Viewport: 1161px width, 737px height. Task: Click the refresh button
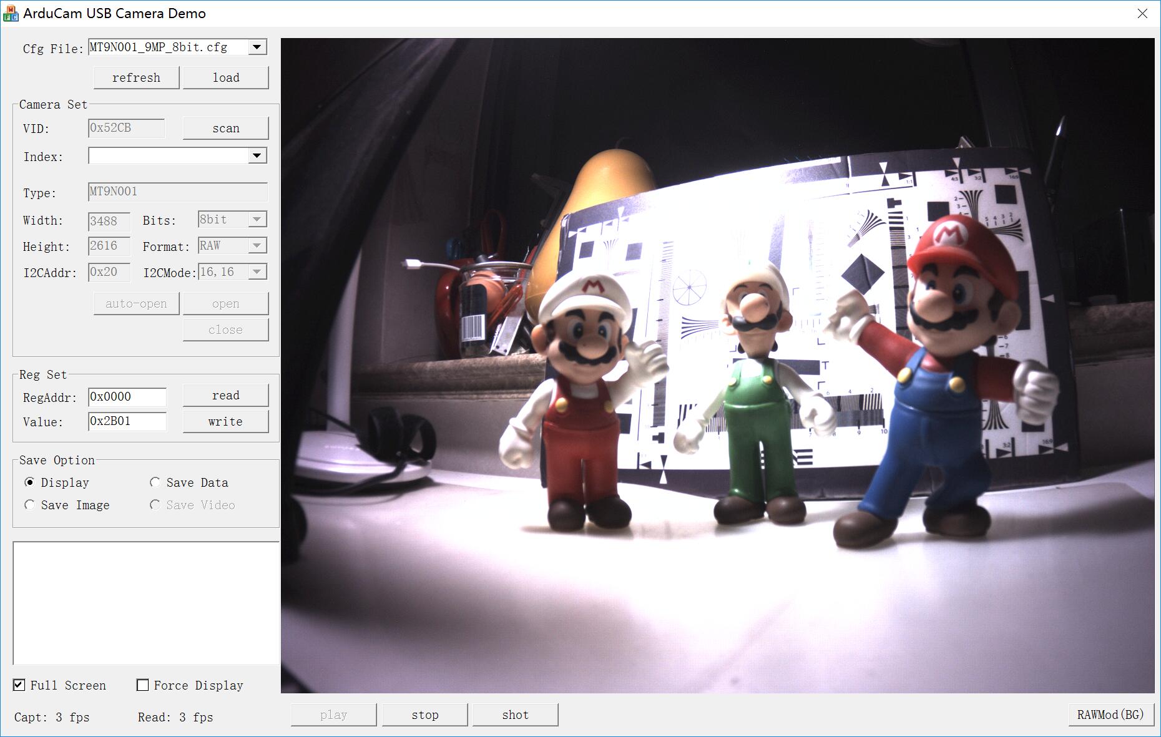point(137,77)
